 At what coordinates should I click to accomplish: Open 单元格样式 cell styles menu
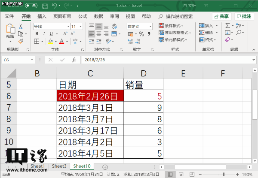point(173,40)
